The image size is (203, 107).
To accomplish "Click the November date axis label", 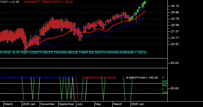I will click(x=48, y=104).
